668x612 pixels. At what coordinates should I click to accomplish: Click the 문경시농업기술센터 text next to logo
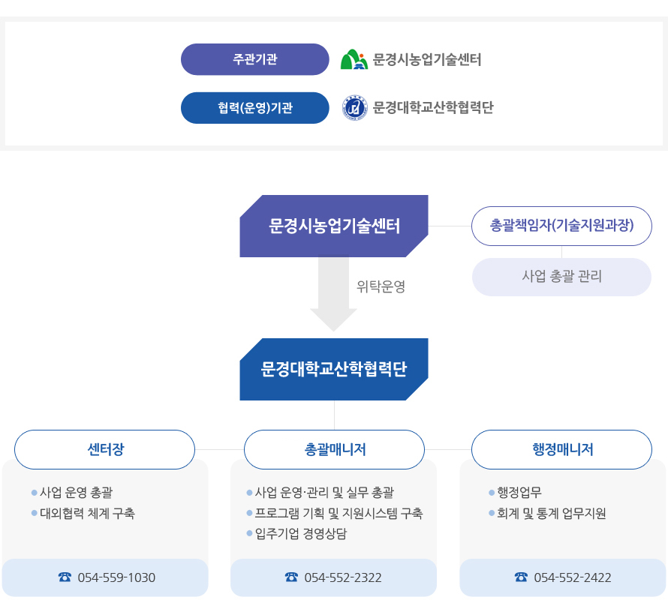[x=427, y=59]
